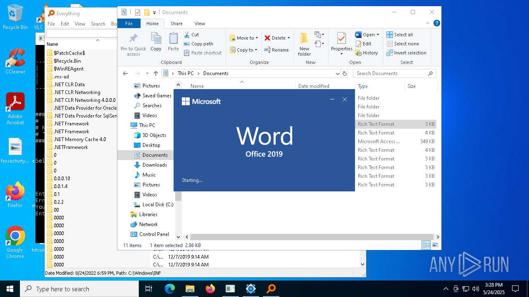Click Edit in the Open group

363,44
